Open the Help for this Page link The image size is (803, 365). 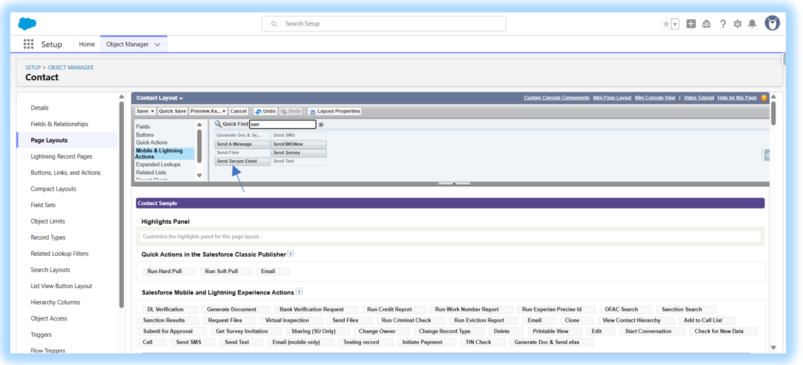click(x=737, y=97)
